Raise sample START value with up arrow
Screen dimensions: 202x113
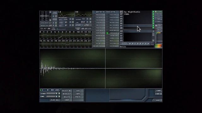pos(56,94)
